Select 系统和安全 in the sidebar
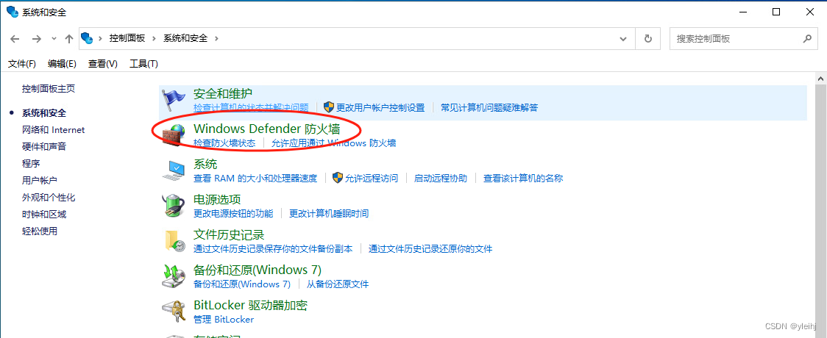The width and height of the screenshot is (827, 338). 43,112
